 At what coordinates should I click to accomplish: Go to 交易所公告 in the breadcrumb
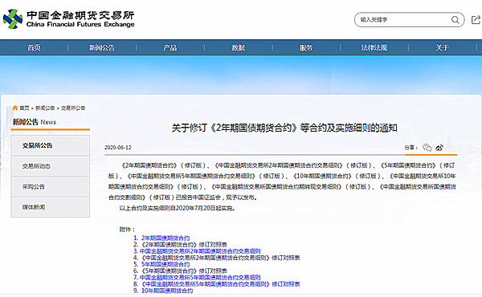point(73,108)
